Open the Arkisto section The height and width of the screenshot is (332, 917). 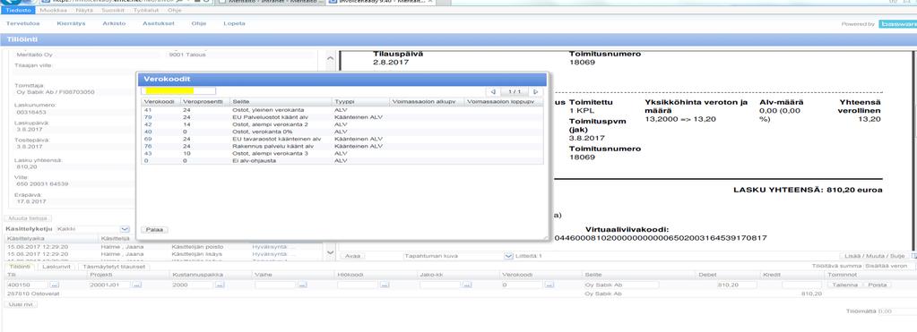(x=114, y=24)
